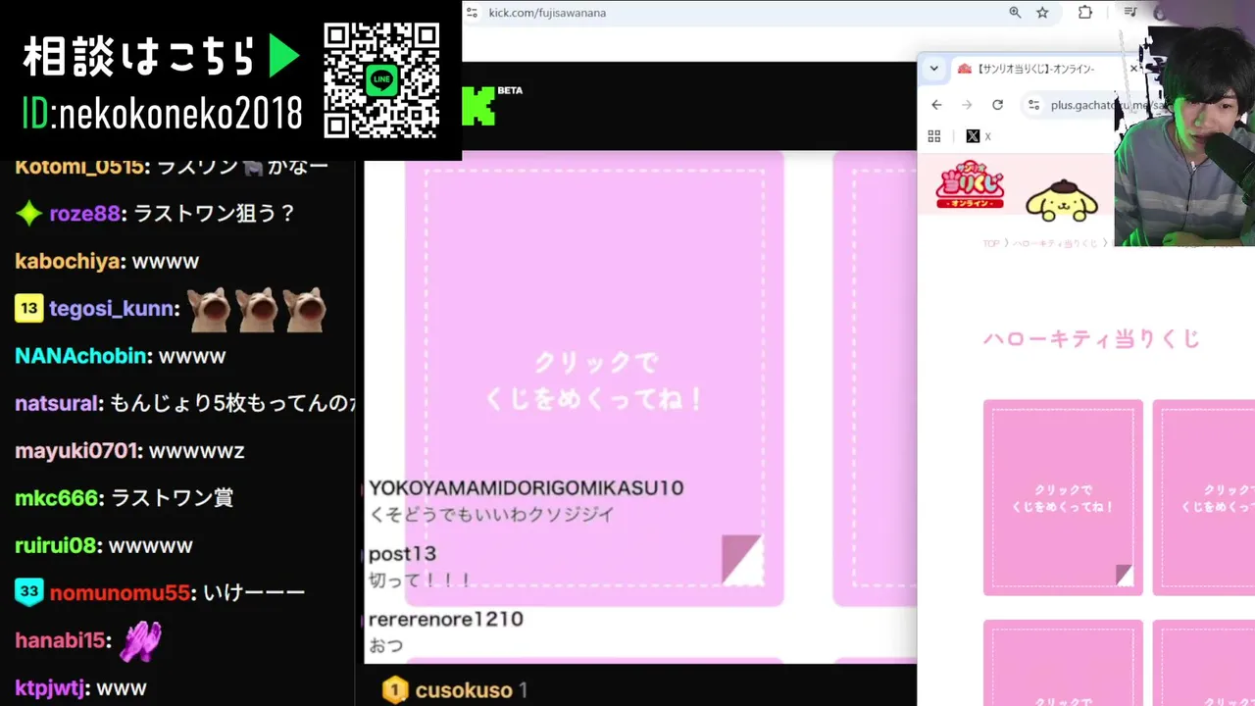Close the 【サンリオ当りくじ】-オンライン- tab
Screen dimensions: 1255x706
click(x=1133, y=69)
